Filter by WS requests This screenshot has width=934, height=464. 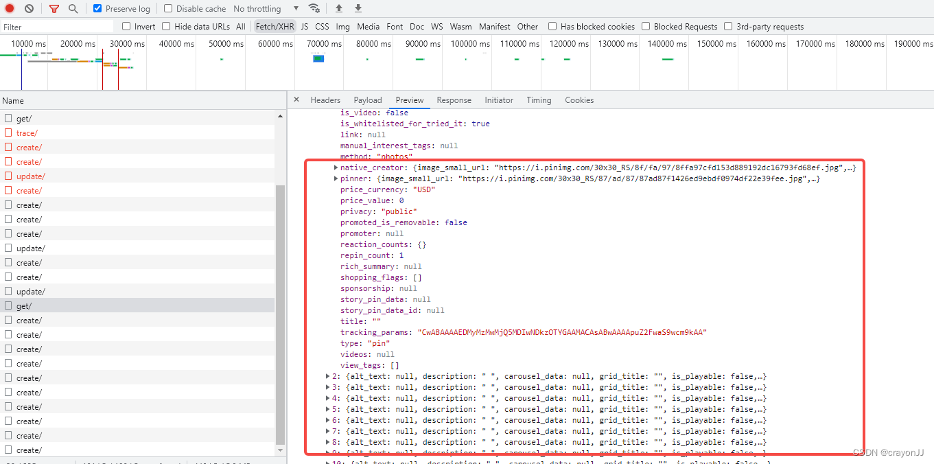coord(437,27)
